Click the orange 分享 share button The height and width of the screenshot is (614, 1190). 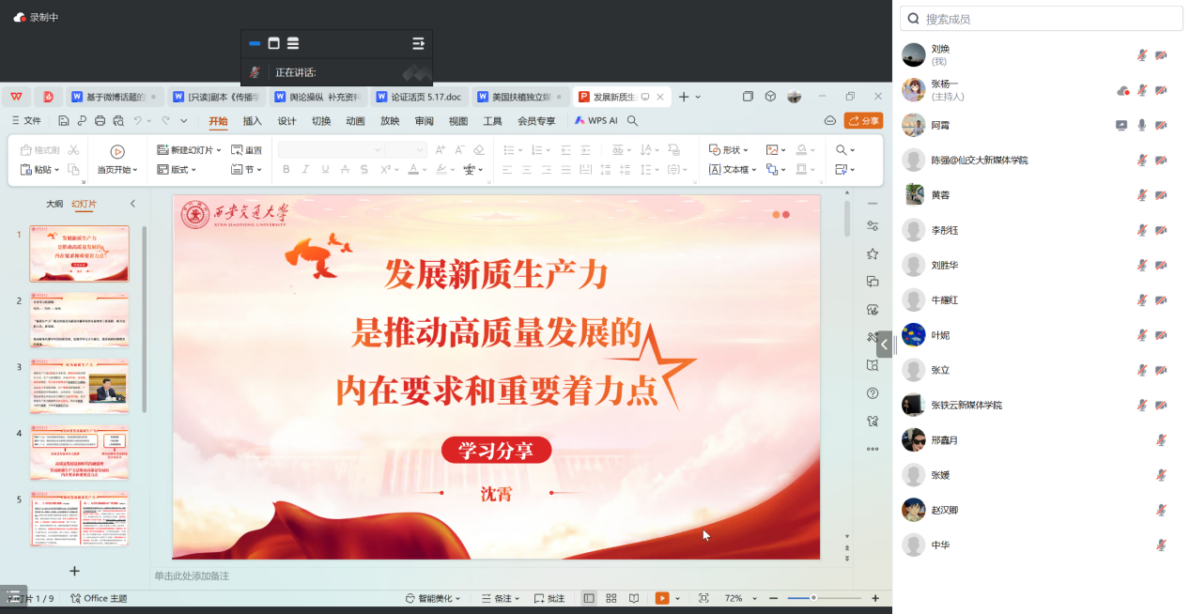click(863, 121)
